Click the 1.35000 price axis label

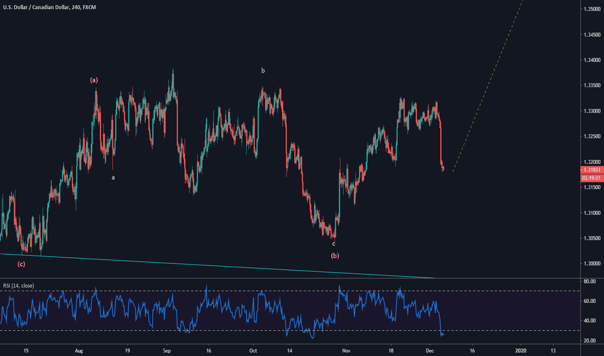[x=590, y=9]
